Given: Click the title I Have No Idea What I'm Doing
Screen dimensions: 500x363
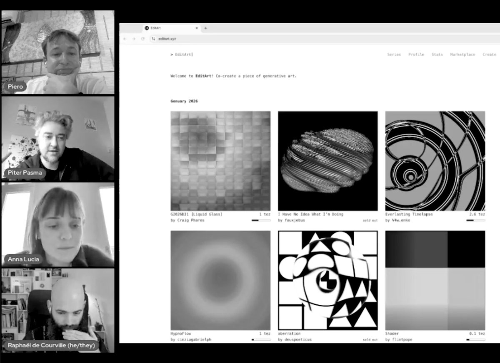Looking at the screenshot, I should click(x=310, y=214).
